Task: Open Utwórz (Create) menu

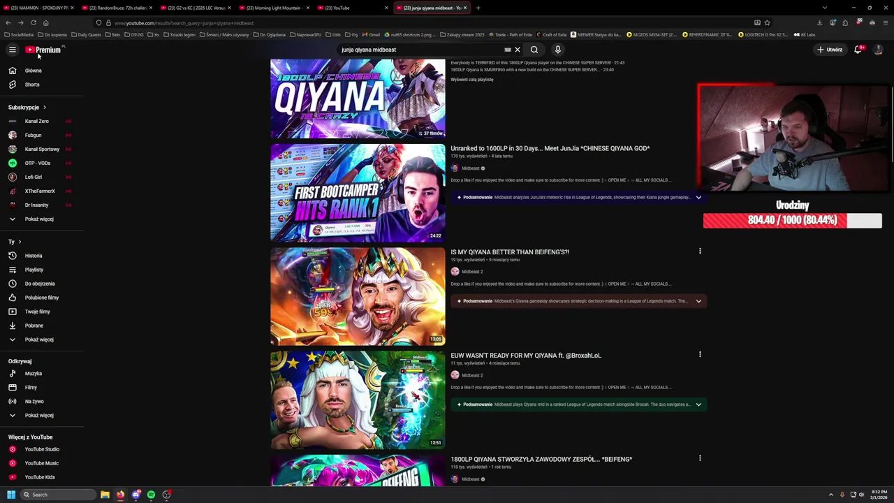Action: (830, 50)
